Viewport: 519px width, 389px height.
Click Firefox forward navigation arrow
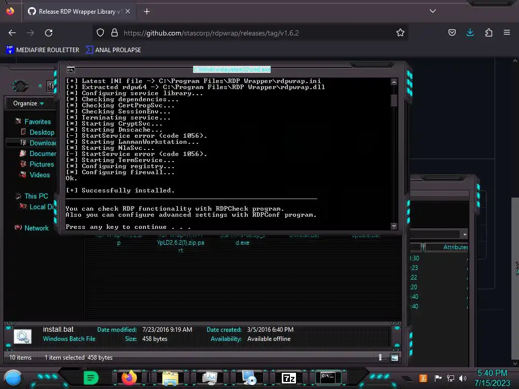30,33
